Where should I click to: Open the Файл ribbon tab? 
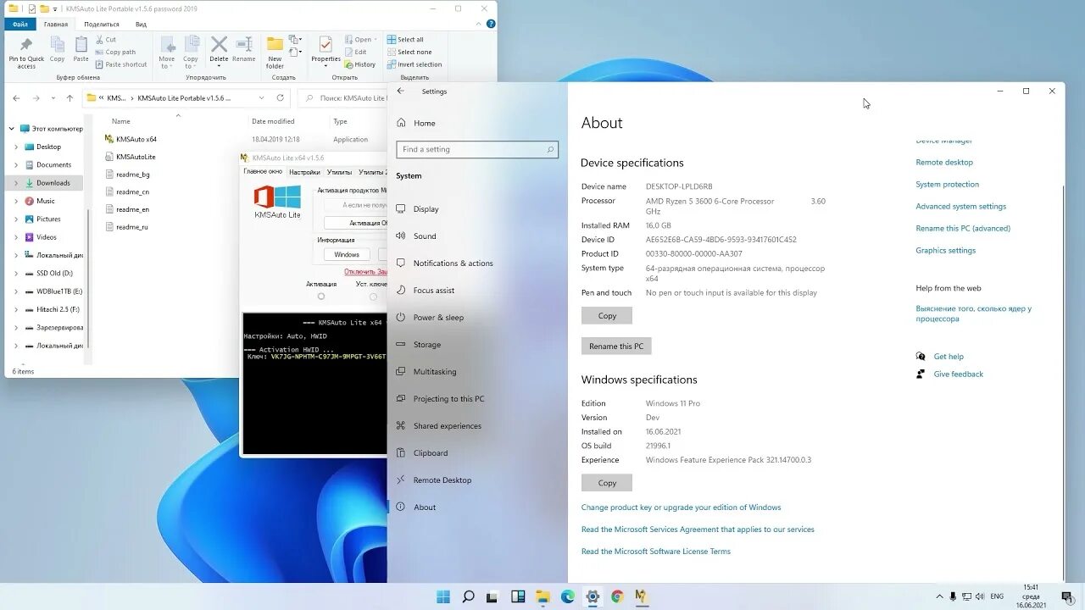coord(20,24)
